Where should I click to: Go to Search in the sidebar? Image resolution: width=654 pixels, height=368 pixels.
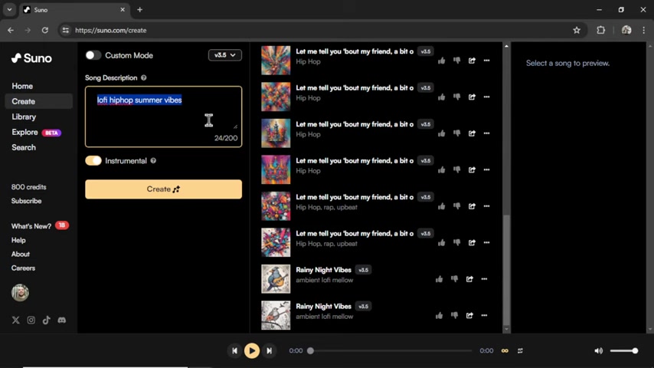pos(24,147)
